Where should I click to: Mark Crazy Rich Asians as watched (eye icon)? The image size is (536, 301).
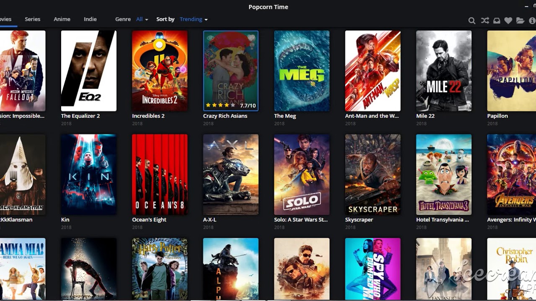point(210,38)
